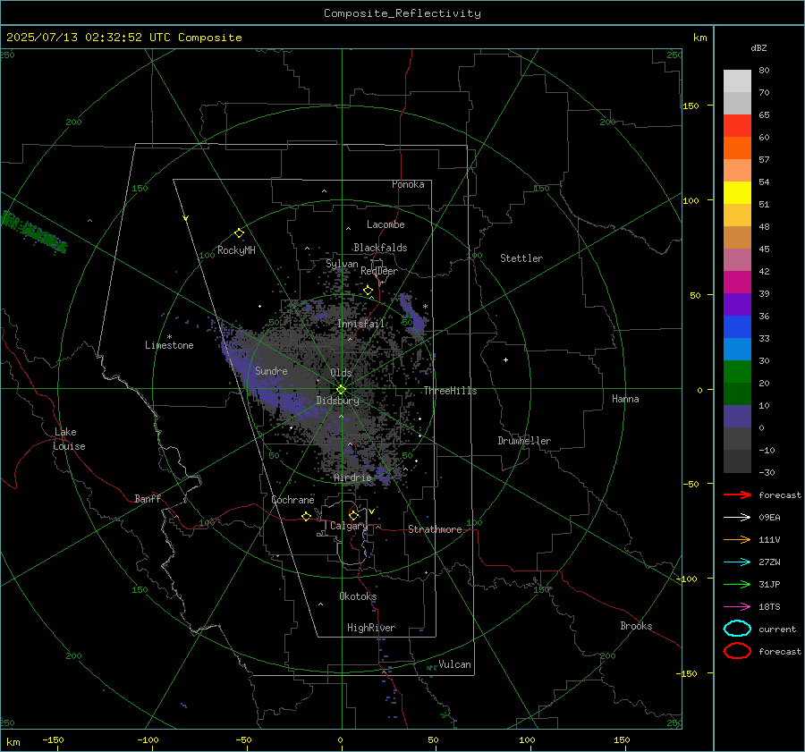805x752 pixels.
Task: Select the light gray swatch beside 80 dBZ
Action: [737, 81]
